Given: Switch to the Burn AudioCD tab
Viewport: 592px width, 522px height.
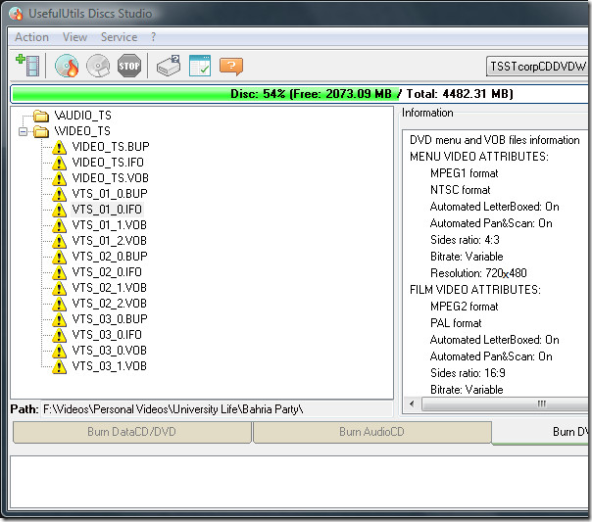Looking at the screenshot, I should 371,432.
